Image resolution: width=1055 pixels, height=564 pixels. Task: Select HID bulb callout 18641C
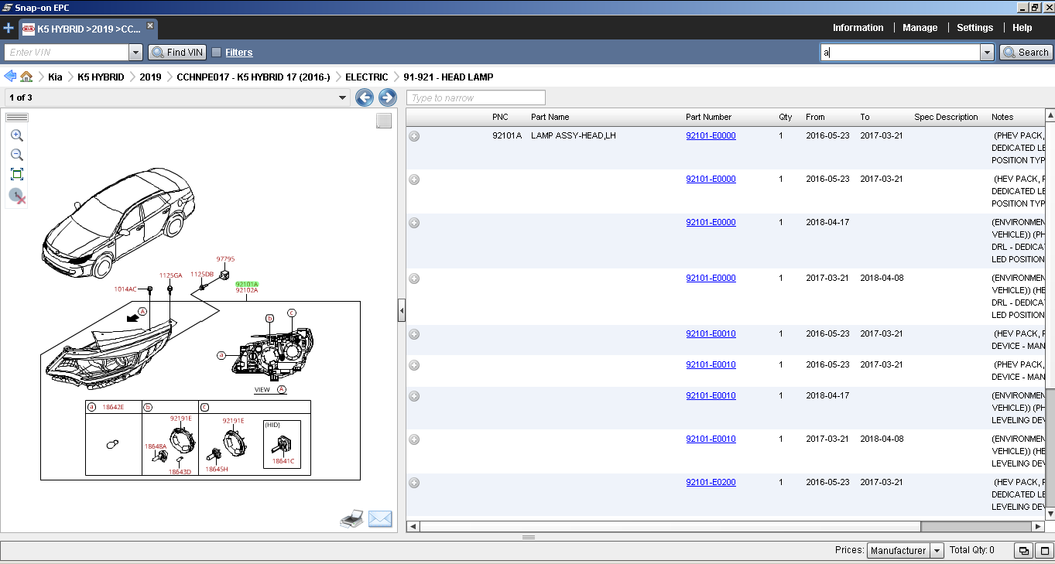coord(283,461)
